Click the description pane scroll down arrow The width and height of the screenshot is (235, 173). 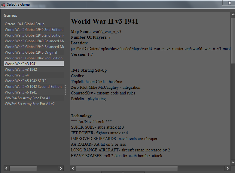[x=233, y=163]
